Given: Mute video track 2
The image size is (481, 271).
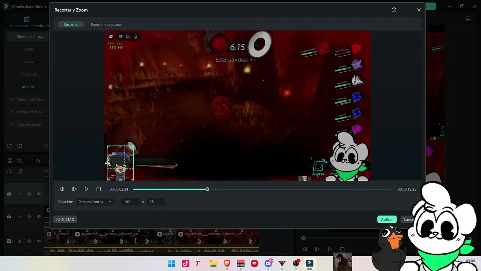Looking at the screenshot, I should coord(29,216).
